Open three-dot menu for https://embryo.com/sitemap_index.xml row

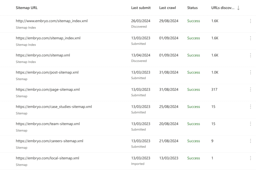click(x=250, y=38)
